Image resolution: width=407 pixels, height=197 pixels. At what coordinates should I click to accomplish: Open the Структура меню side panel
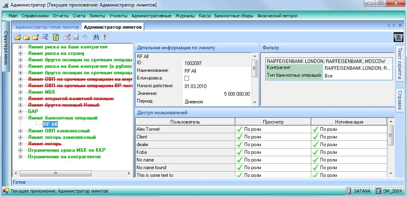tap(6, 46)
